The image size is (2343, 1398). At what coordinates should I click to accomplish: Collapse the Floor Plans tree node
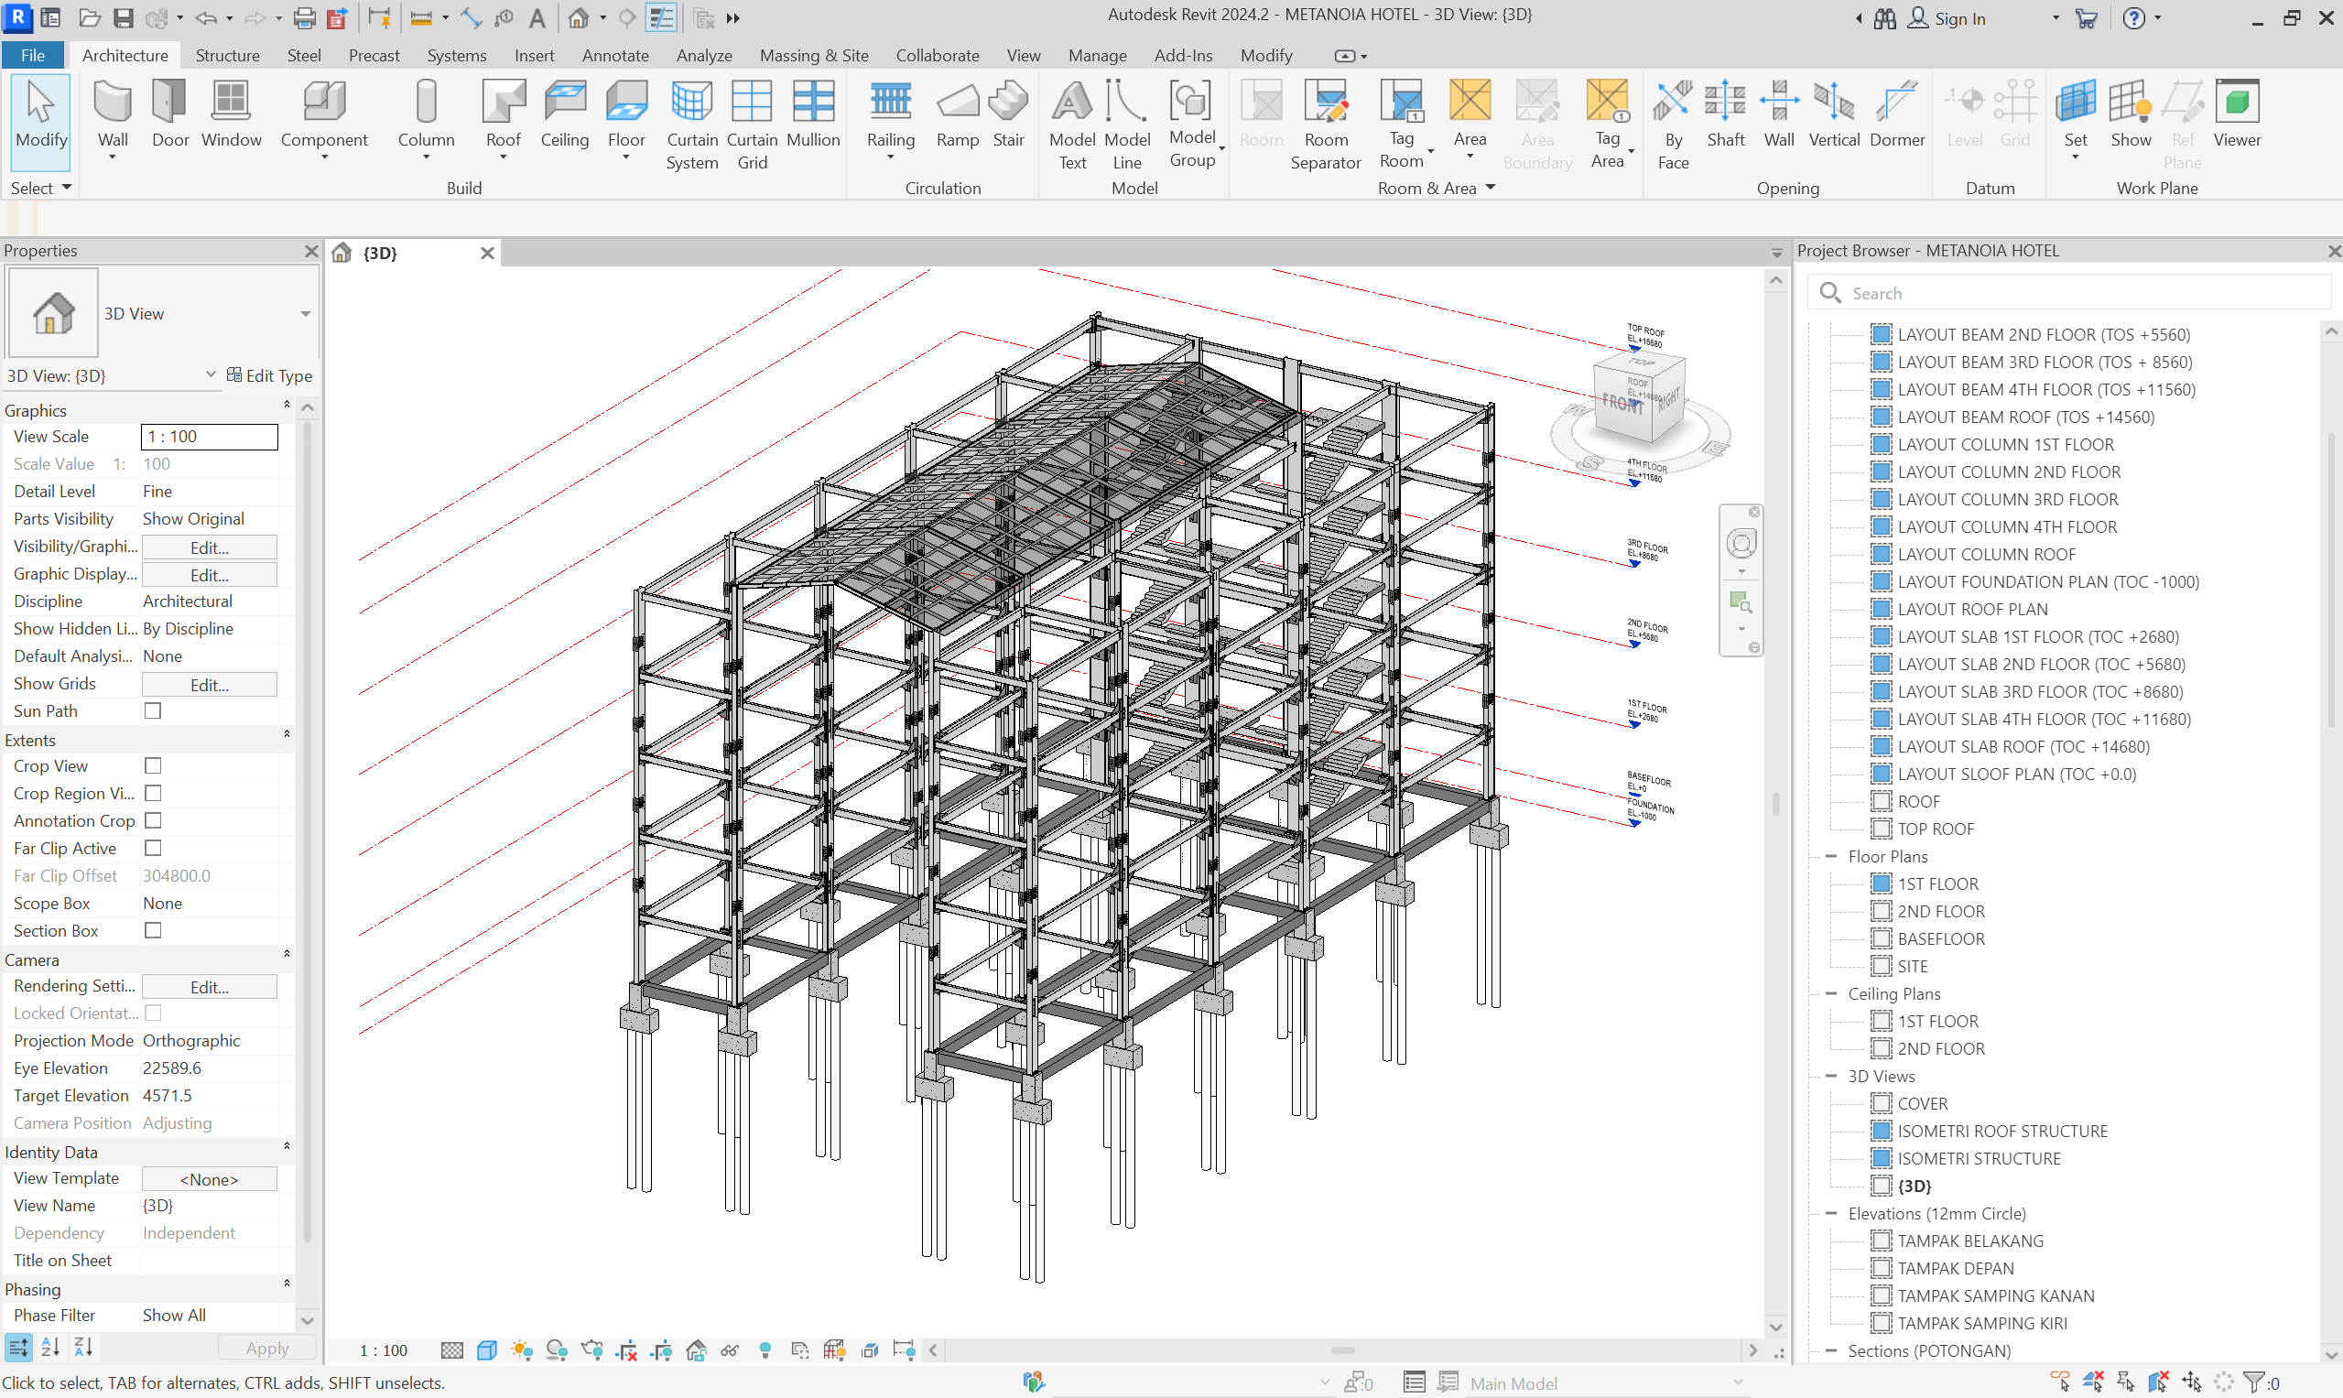point(1831,856)
